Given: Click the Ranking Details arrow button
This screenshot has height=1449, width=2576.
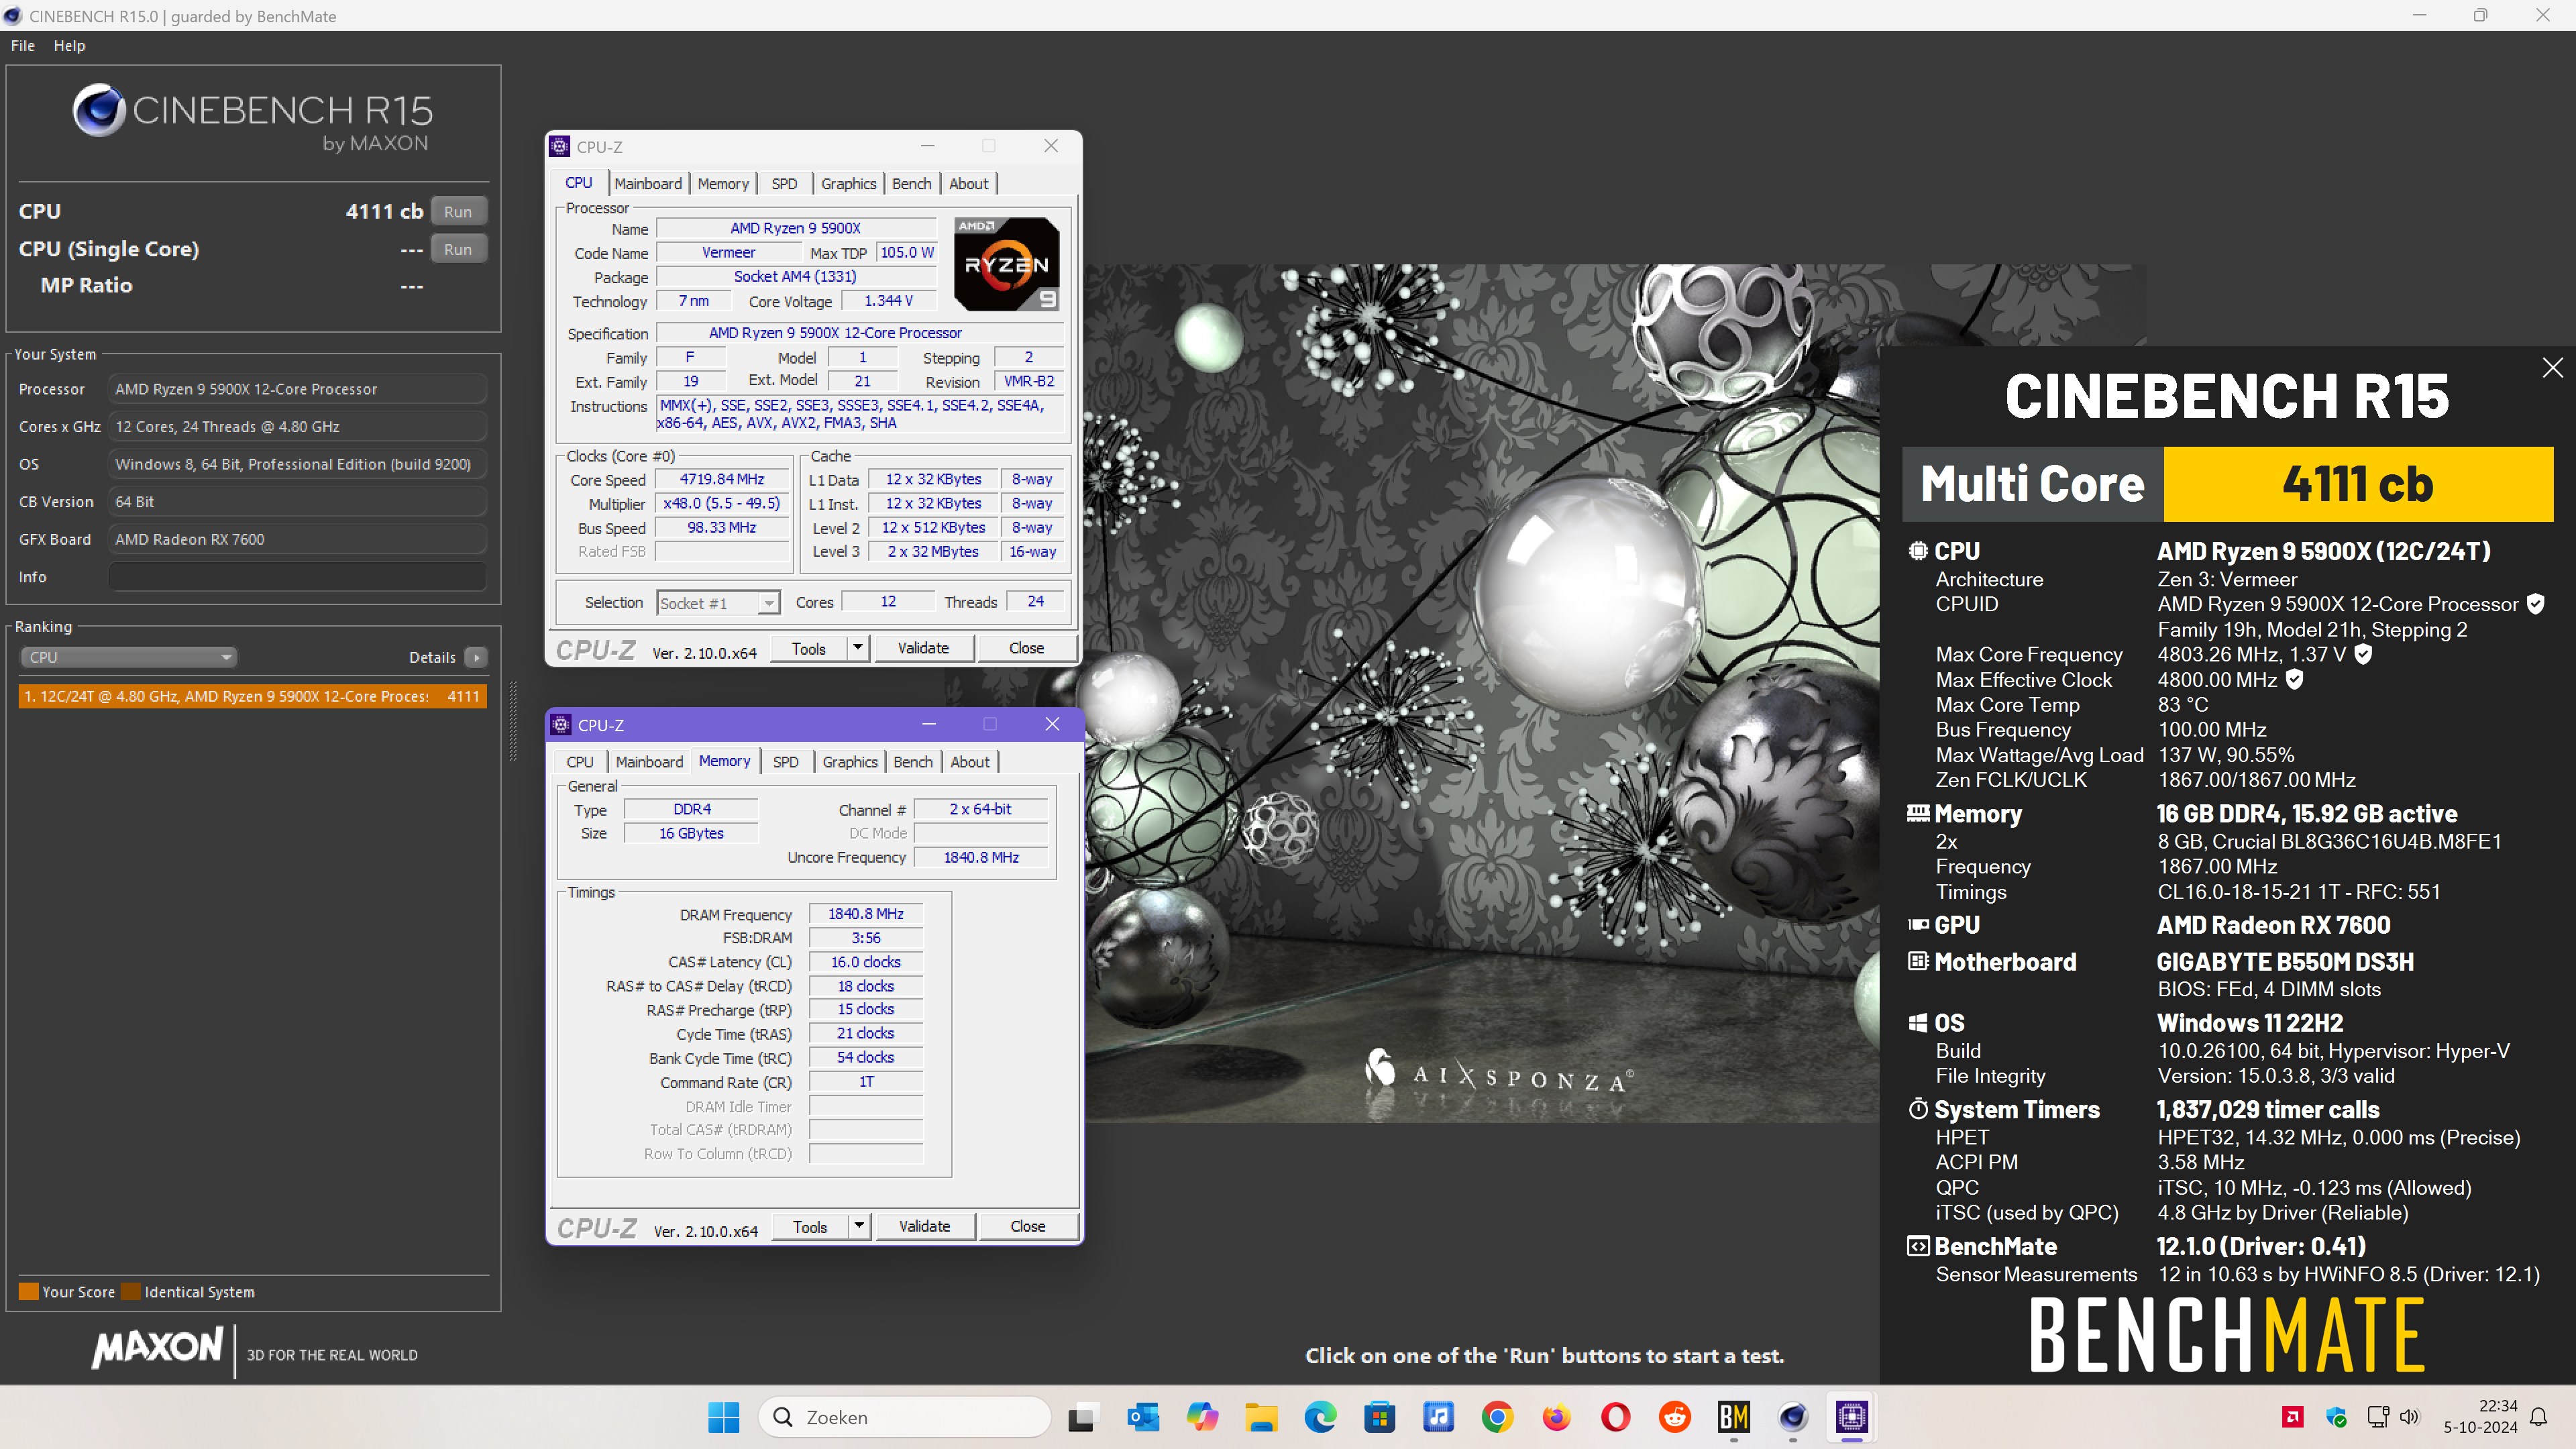Looking at the screenshot, I should point(476,657).
